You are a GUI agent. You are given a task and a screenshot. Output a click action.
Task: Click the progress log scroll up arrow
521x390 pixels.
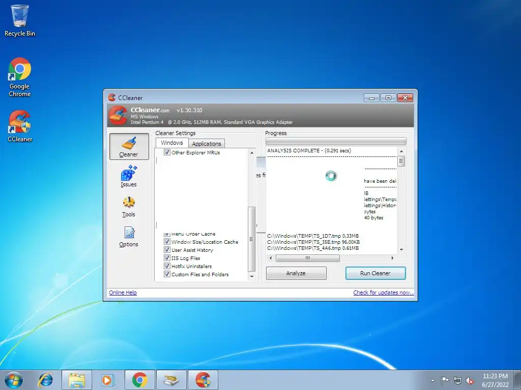(401, 151)
